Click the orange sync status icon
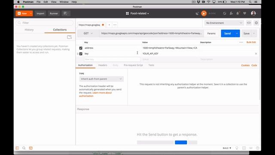 coord(204,13)
